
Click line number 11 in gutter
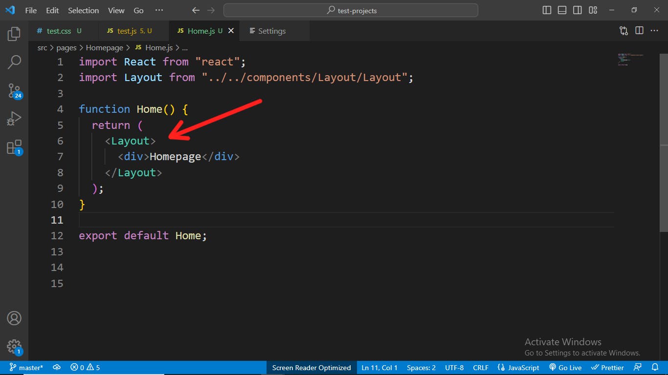[57, 220]
